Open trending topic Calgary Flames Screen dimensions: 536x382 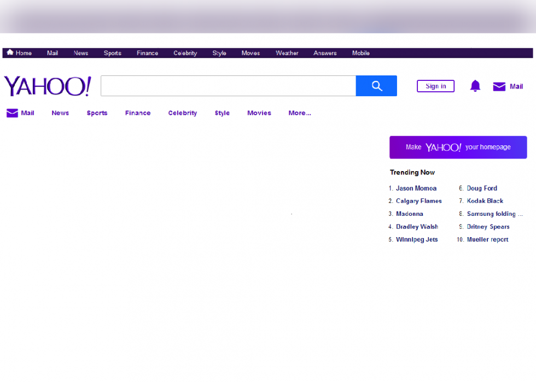coord(419,201)
